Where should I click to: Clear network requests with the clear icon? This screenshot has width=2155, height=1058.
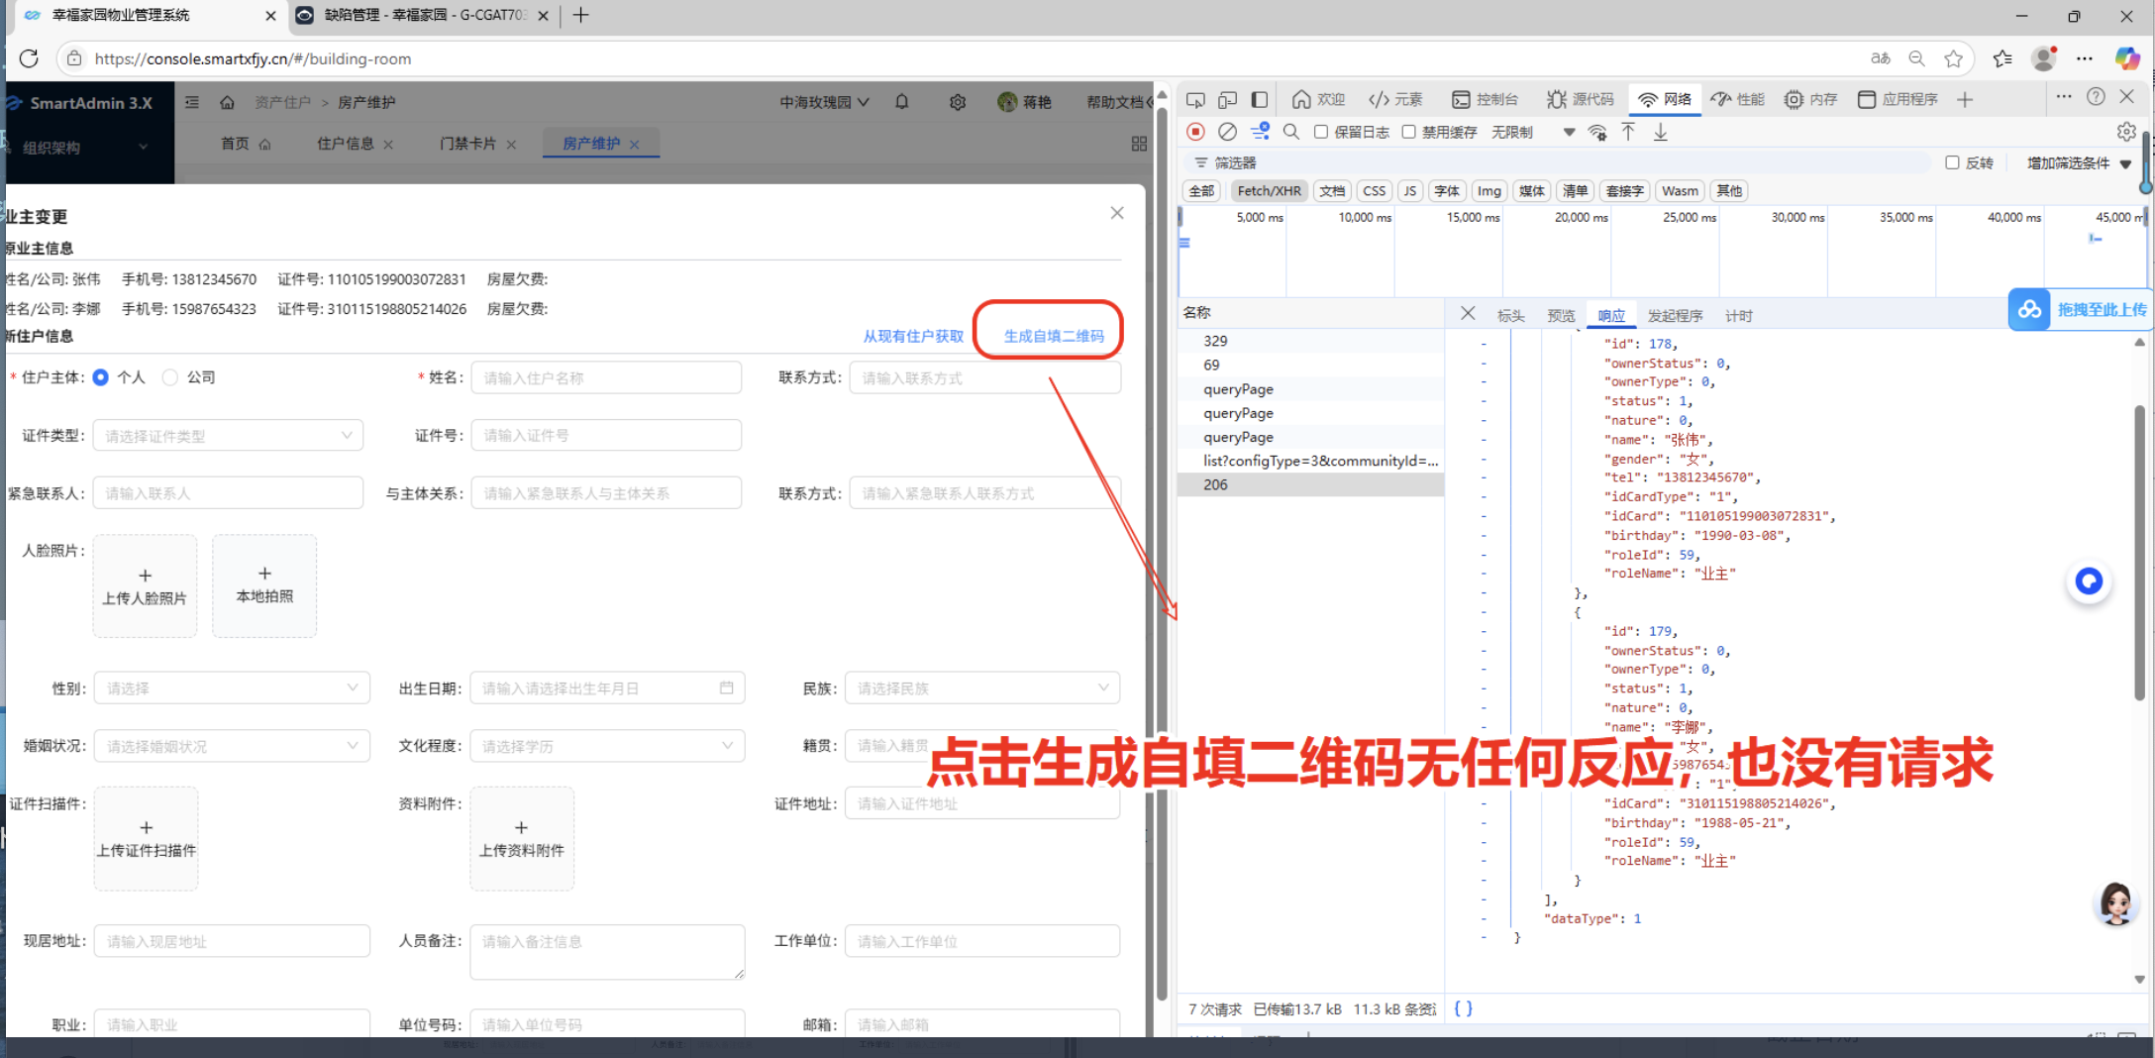point(1228,131)
